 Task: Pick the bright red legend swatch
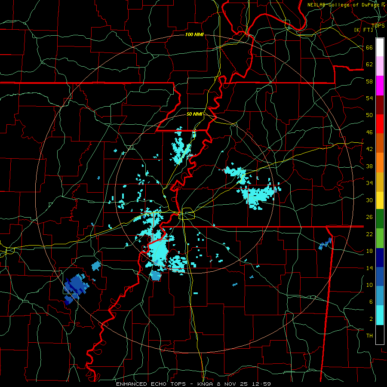[380, 124]
